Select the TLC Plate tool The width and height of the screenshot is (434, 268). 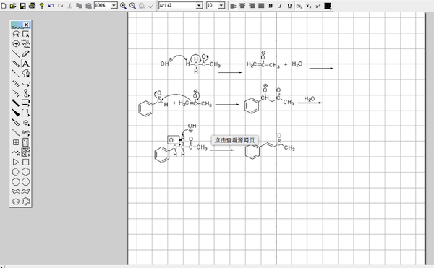[x=26, y=142]
